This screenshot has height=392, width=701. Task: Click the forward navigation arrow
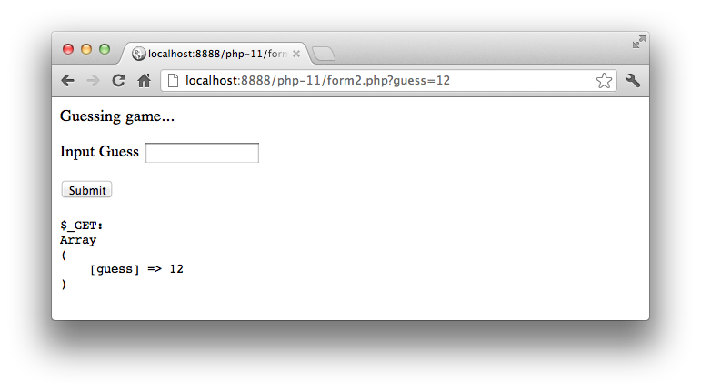(93, 80)
